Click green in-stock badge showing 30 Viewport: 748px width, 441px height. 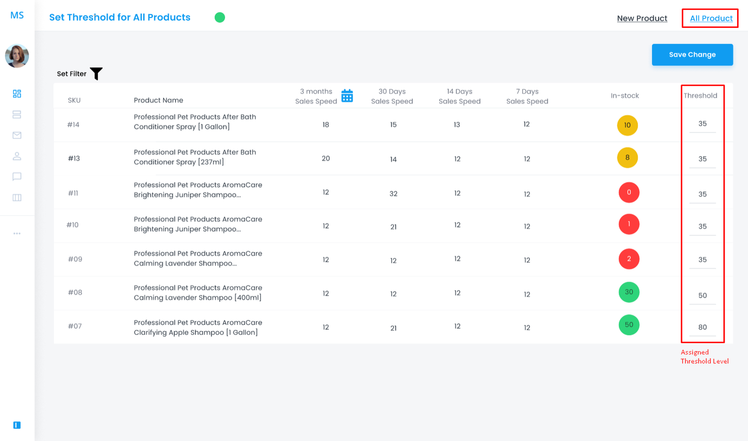(x=629, y=292)
